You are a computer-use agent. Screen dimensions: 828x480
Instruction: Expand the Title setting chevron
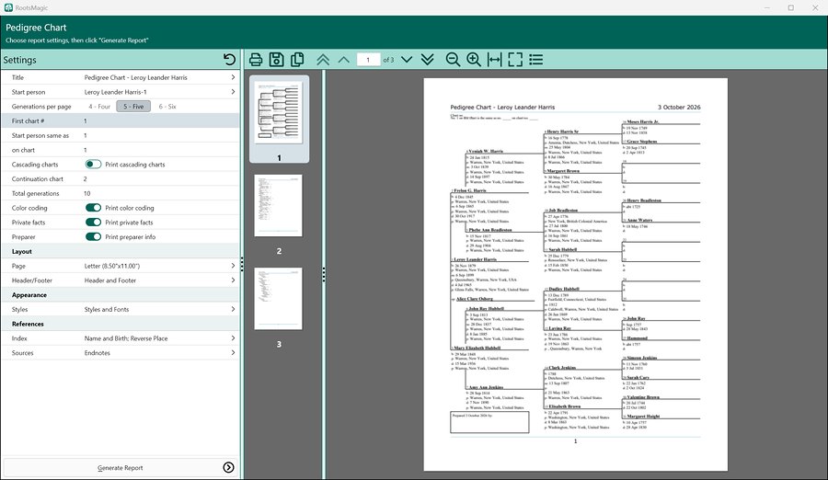pos(233,77)
